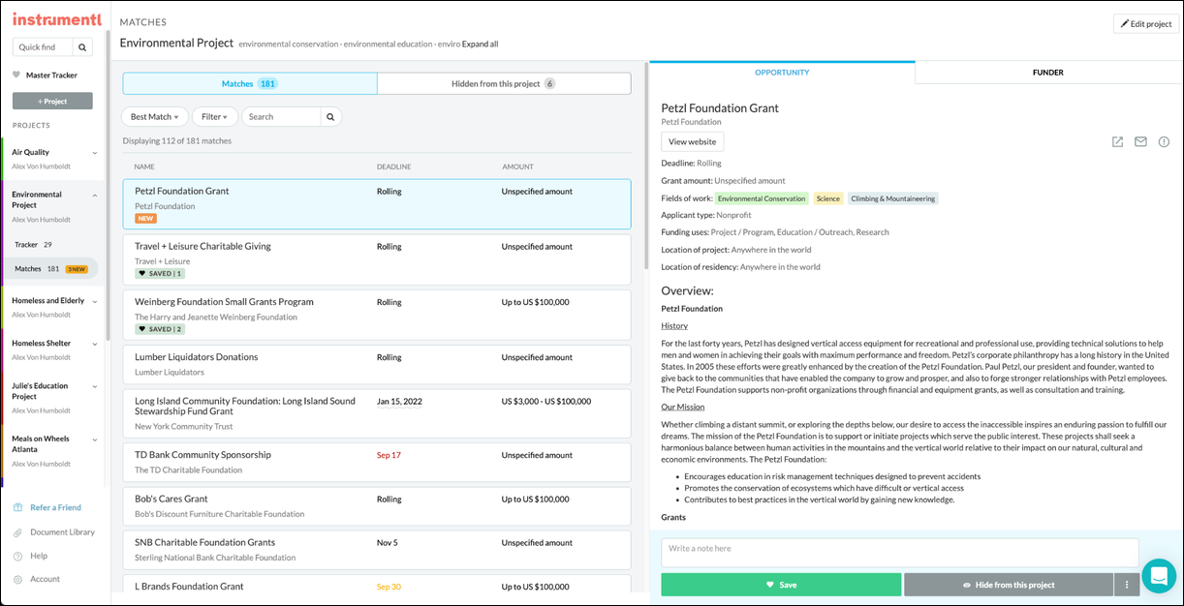Click the DEADLINE column header
The image size is (1184, 606).
[x=393, y=167]
